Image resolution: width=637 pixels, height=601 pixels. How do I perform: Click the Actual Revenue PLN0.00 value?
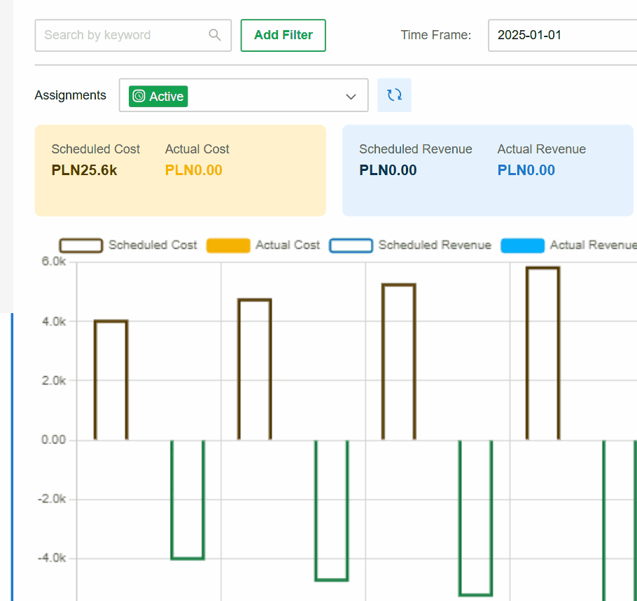tap(526, 170)
